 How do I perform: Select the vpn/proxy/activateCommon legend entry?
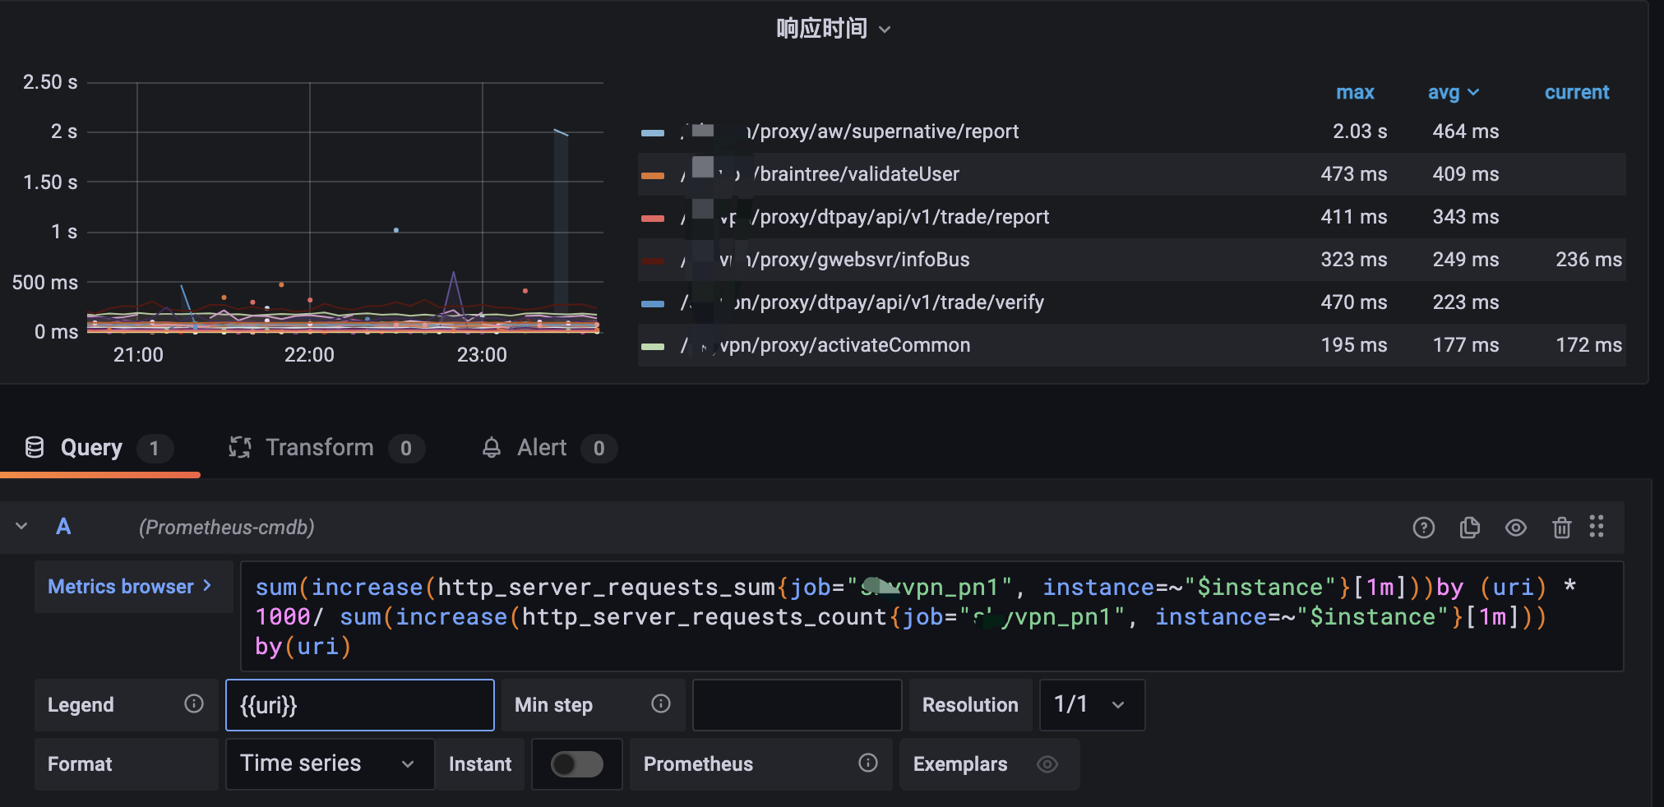coord(825,345)
